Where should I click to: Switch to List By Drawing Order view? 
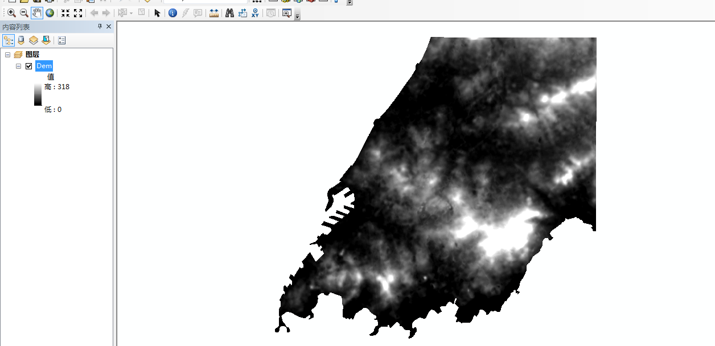(8, 40)
